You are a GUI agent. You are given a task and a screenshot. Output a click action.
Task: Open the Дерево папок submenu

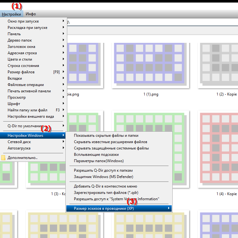click(x=34, y=40)
